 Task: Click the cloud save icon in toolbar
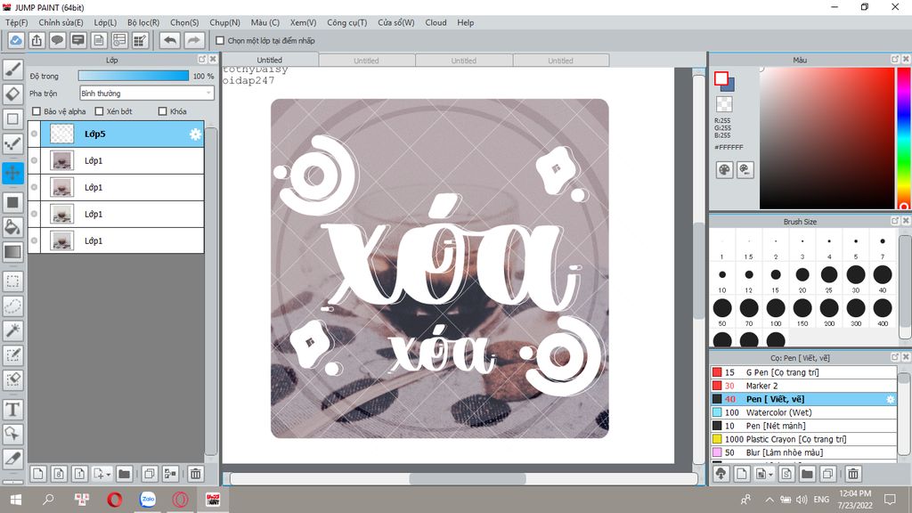pos(16,40)
